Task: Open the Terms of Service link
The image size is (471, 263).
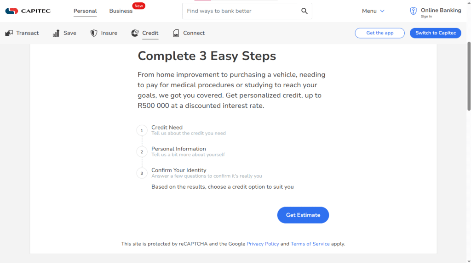Action: pyautogui.click(x=310, y=244)
